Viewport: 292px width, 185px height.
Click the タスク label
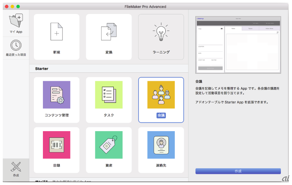(x=109, y=115)
